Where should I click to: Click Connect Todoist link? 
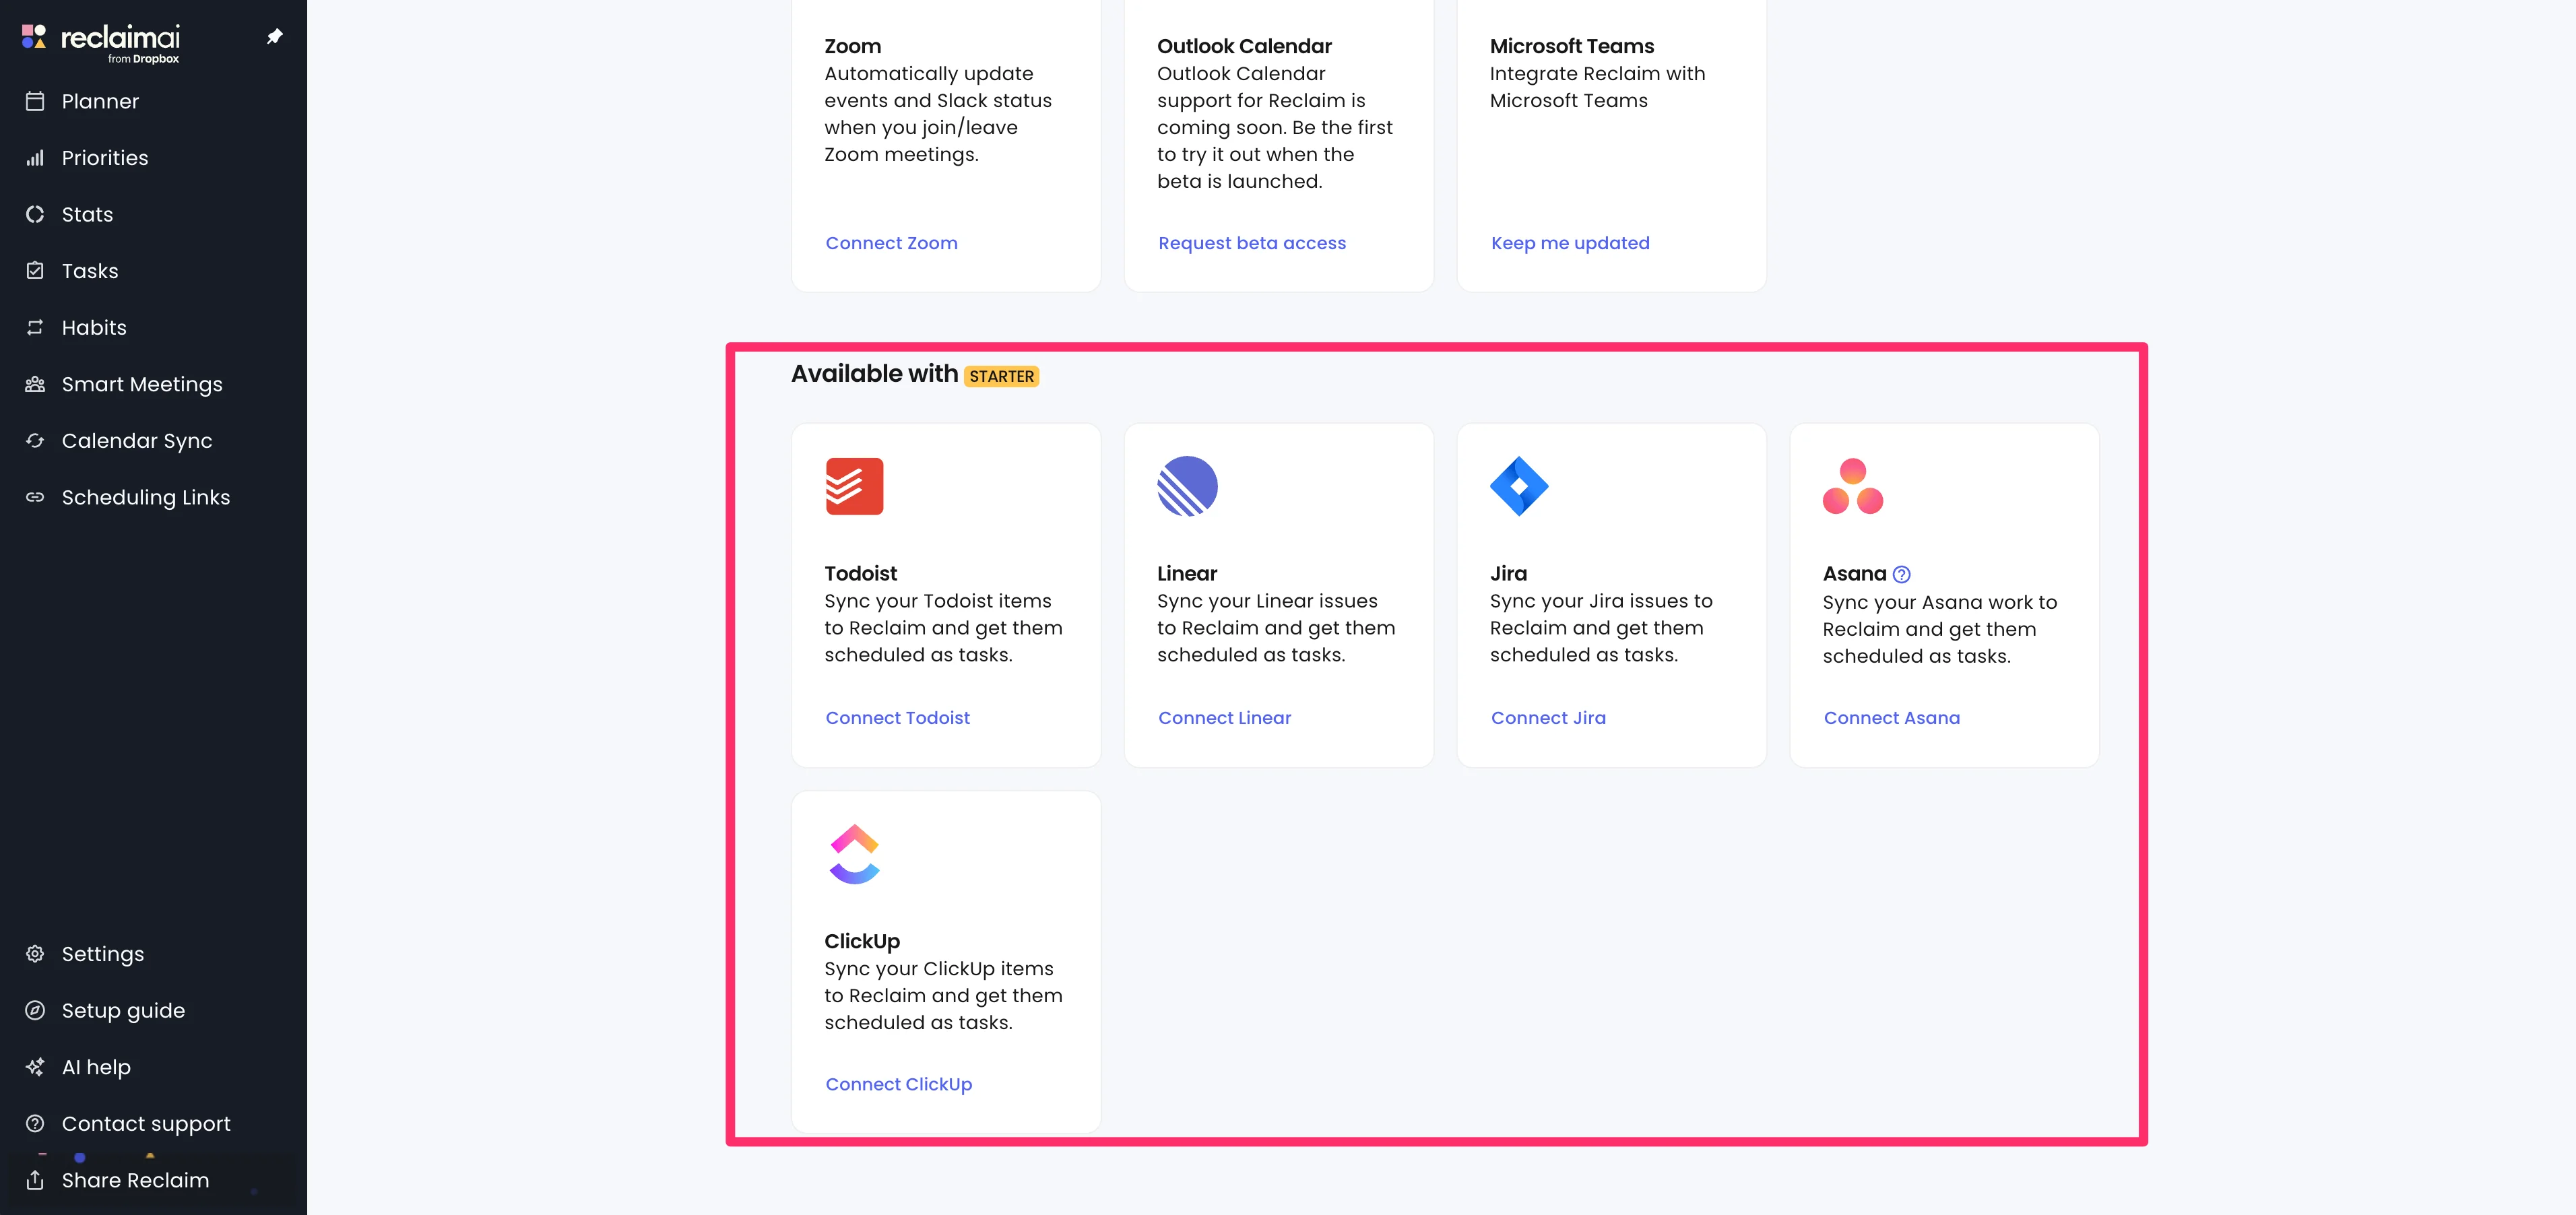(897, 718)
